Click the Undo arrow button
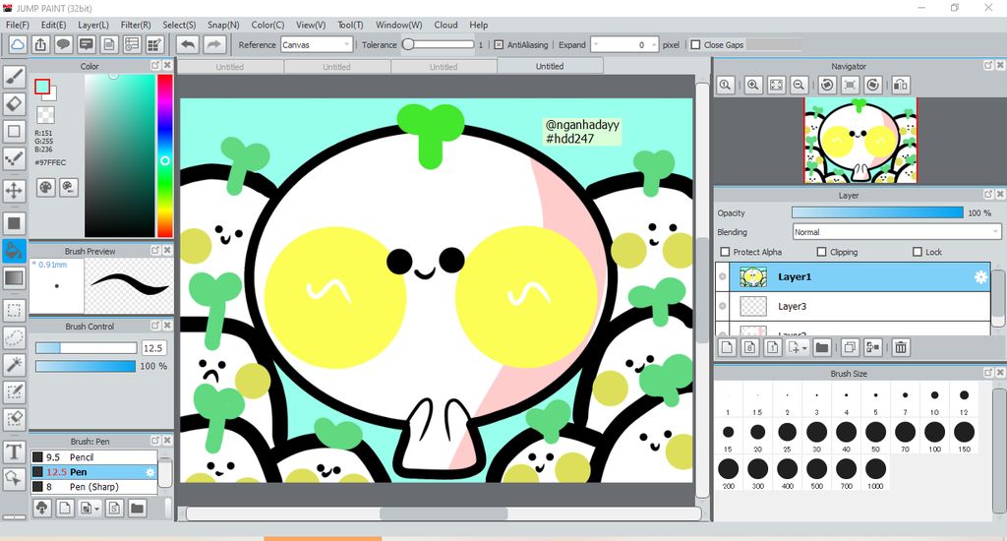Screen dimensions: 1007x541 (x=188, y=45)
